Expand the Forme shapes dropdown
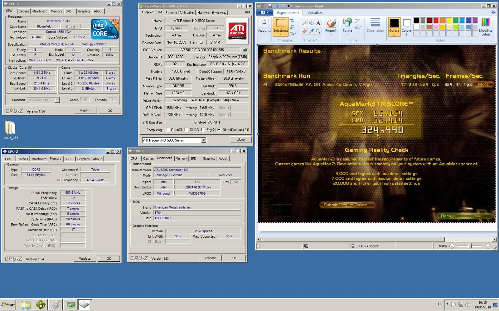 347,34
